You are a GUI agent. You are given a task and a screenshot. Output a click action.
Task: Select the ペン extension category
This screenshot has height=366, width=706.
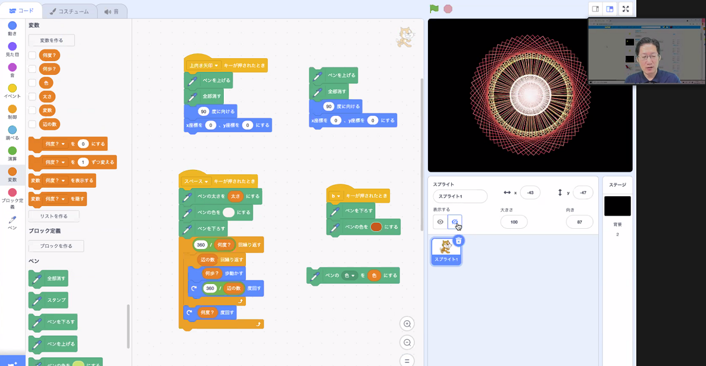[x=12, y=223]
